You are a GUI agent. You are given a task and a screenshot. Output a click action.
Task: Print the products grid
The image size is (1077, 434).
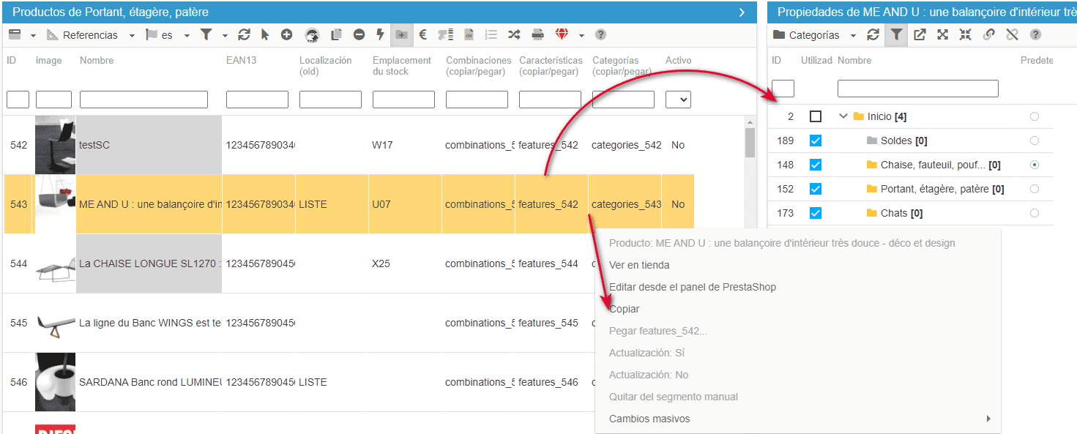[x=537, y=34]
